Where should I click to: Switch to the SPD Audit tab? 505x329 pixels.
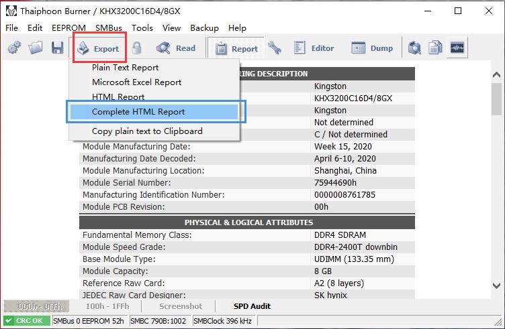coord(252,306)
